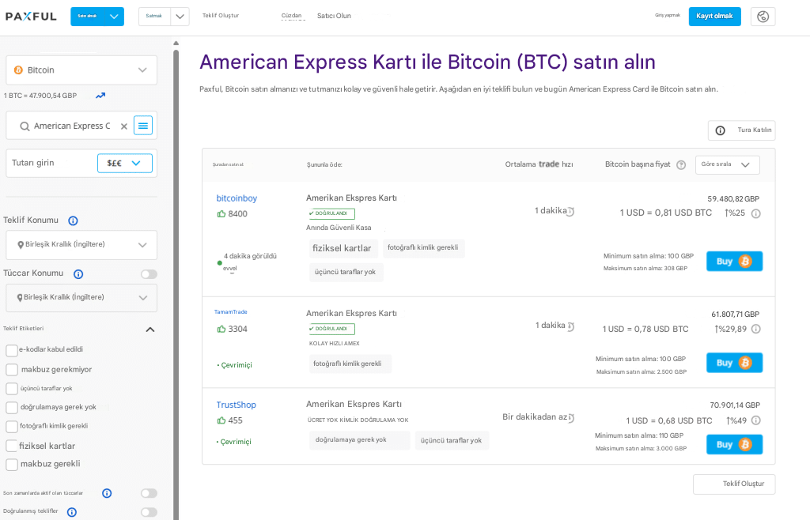Open the globe language selector icon
The width and height of the screenshot is (810, 520).
pyautogui.click(x=763, y=17)
